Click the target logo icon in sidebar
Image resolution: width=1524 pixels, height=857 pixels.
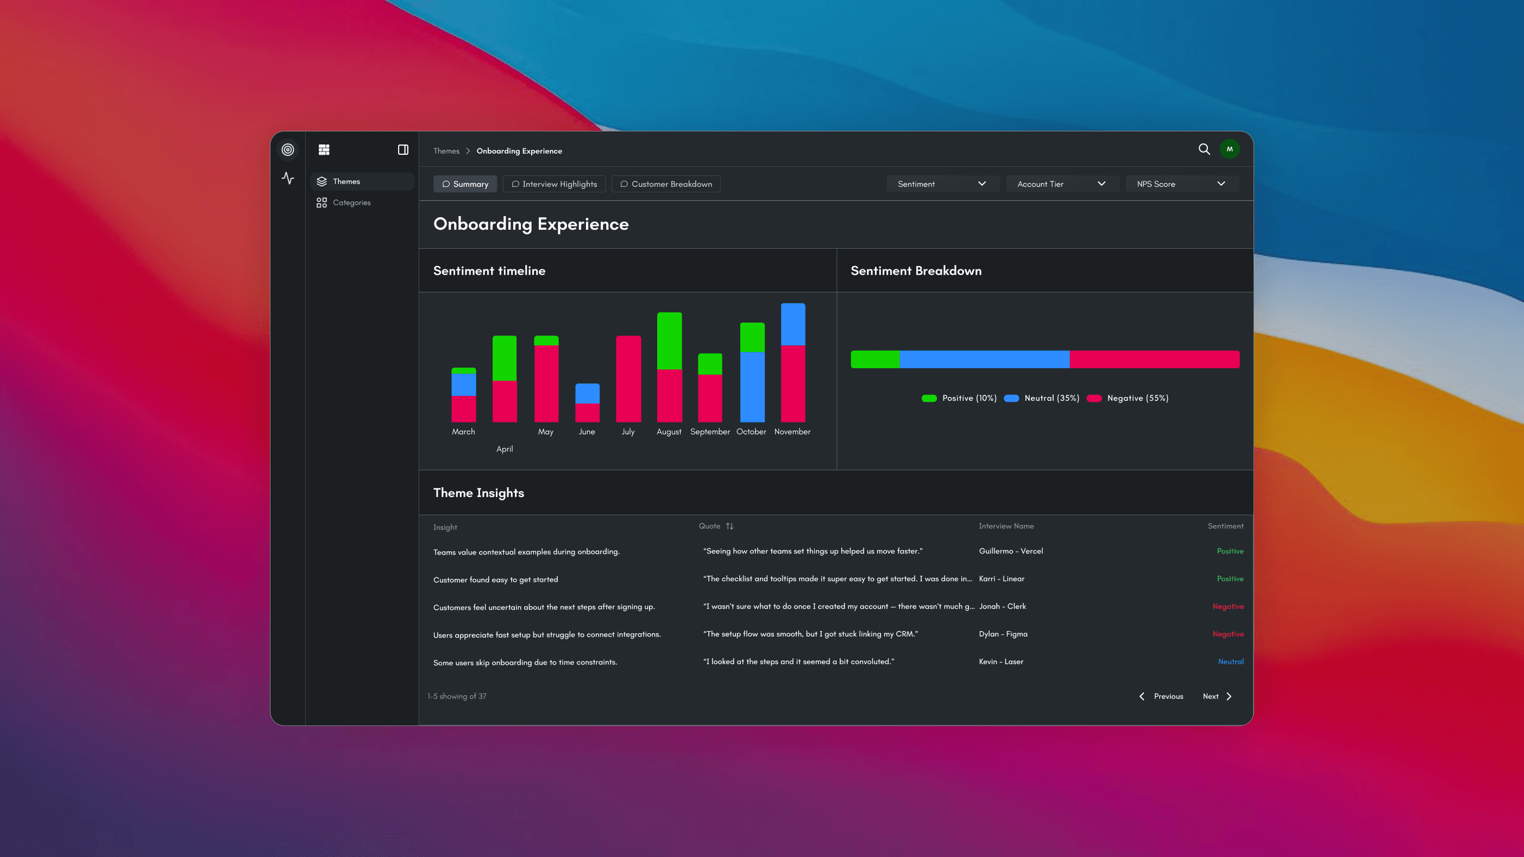click(287, 150)
